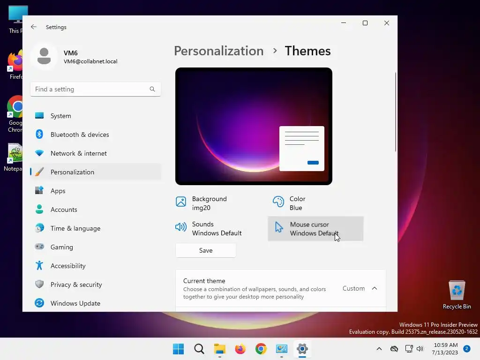The width and height of the screenshot is (480, 360).
Task: Open the Color Blue option
Action: pos(289,203)
